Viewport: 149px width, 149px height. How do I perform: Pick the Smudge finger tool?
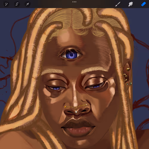click(x=131, y=4)
